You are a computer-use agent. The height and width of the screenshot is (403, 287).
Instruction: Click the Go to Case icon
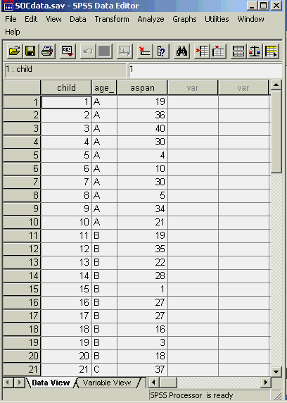(x=145, y=51)
